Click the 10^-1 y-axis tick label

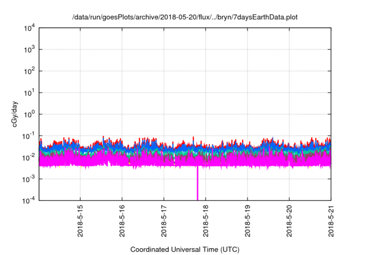tap(29, 136)
